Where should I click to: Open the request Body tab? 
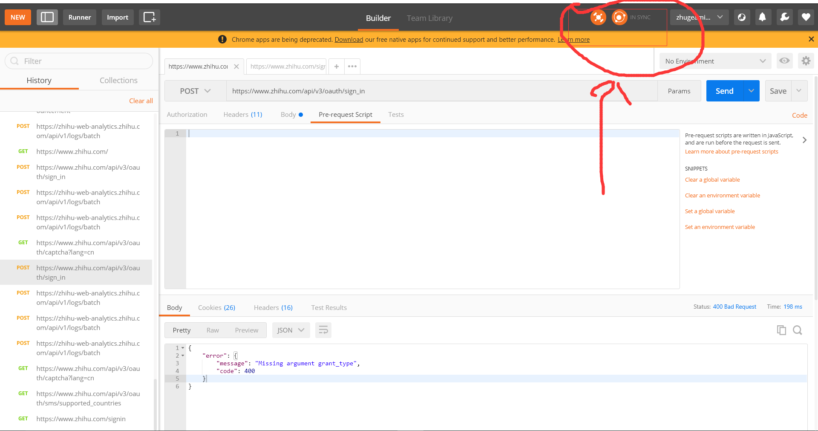point(292,114)
